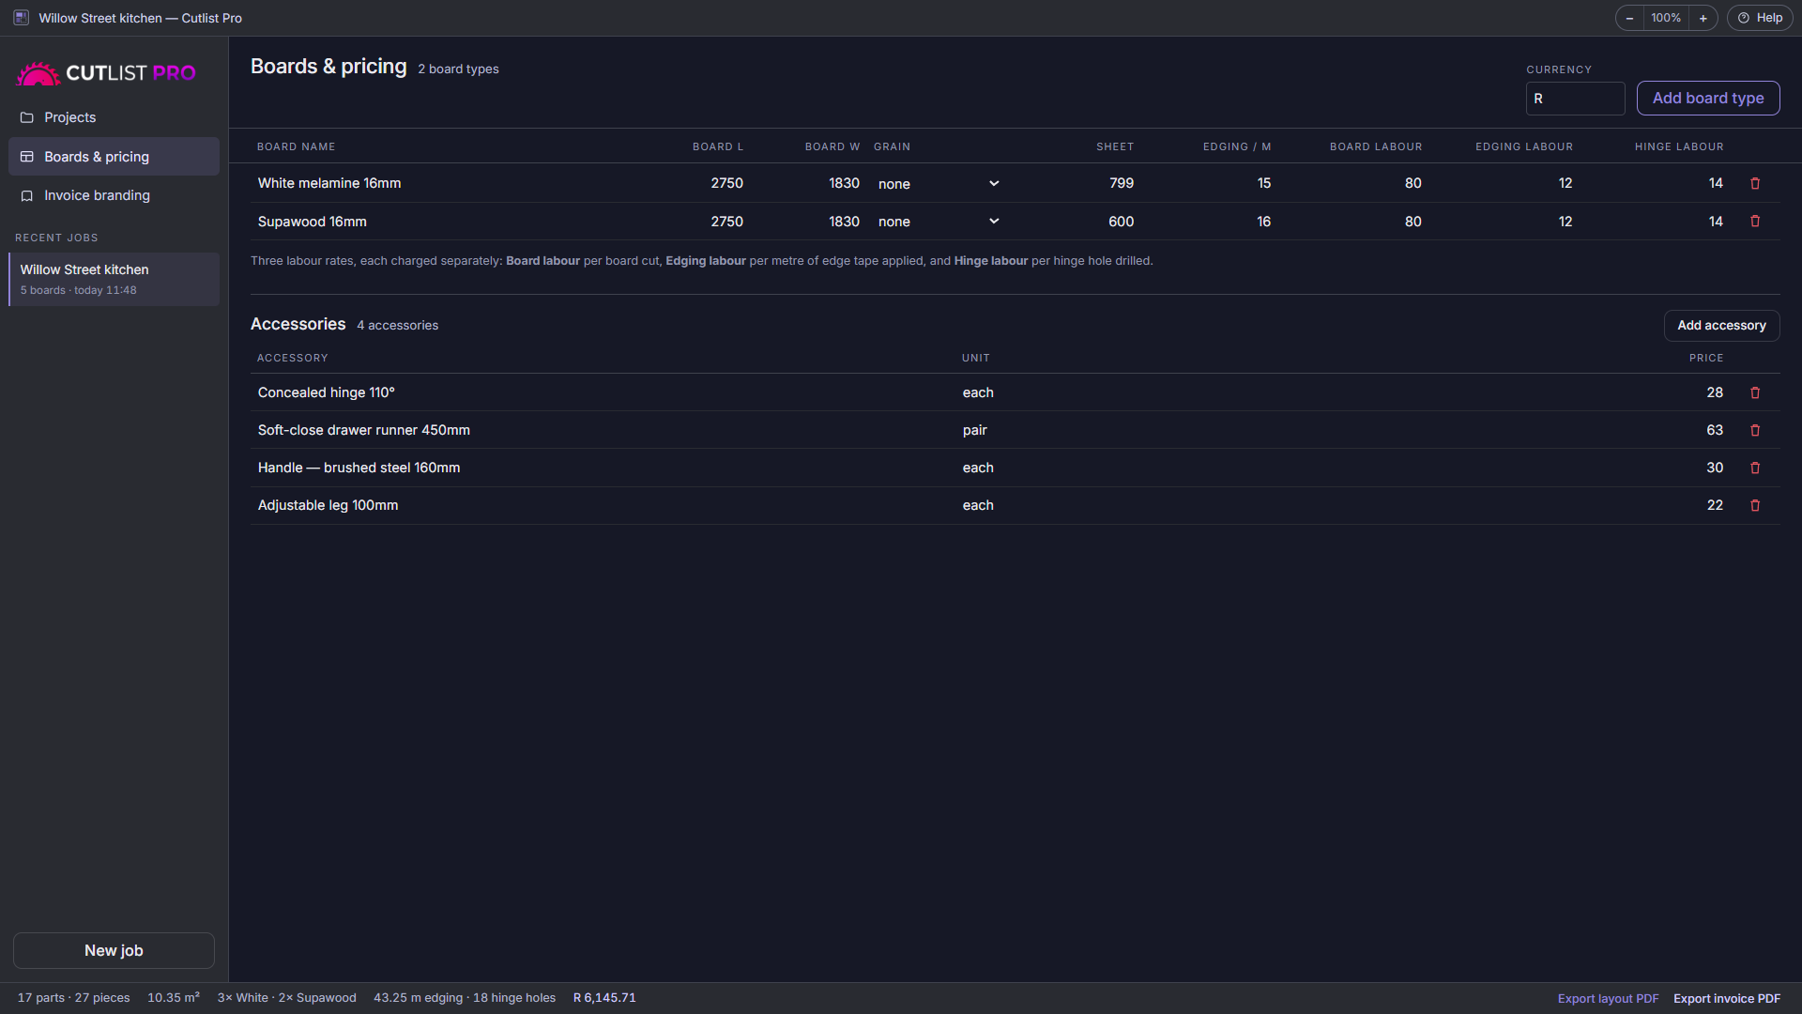
Task: Click the app icon in the title bar
Action: 21,18
